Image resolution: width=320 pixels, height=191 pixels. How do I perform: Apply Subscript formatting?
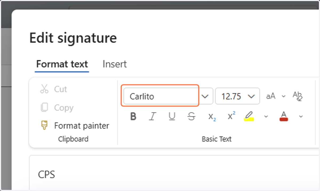[x=212, y=117]
